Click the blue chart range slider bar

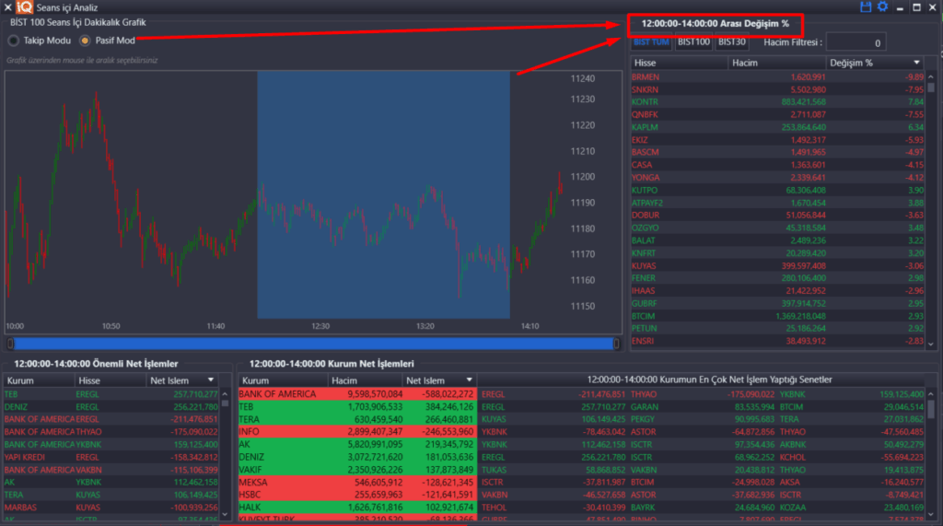(313, 344)
